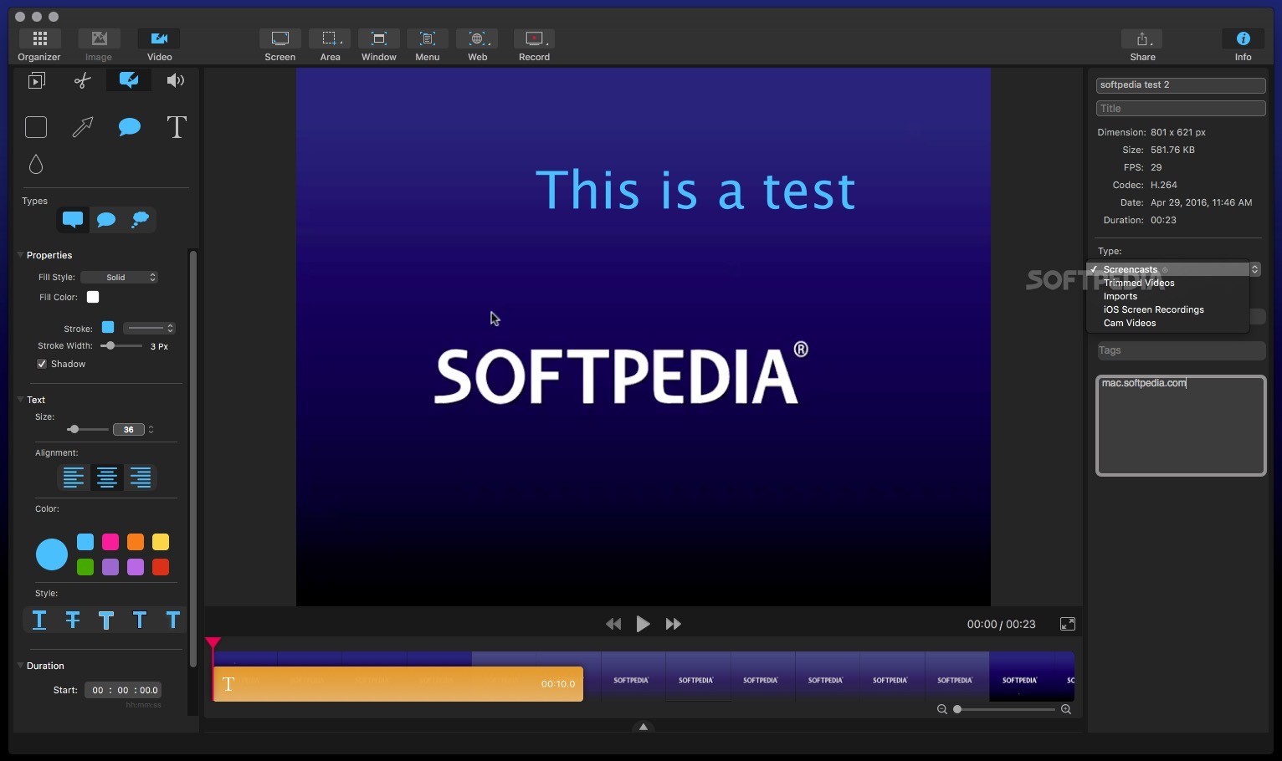Screen dimensions: 1282x761
Task: Open the Fill Style dropdown
Action: (119, 277)
